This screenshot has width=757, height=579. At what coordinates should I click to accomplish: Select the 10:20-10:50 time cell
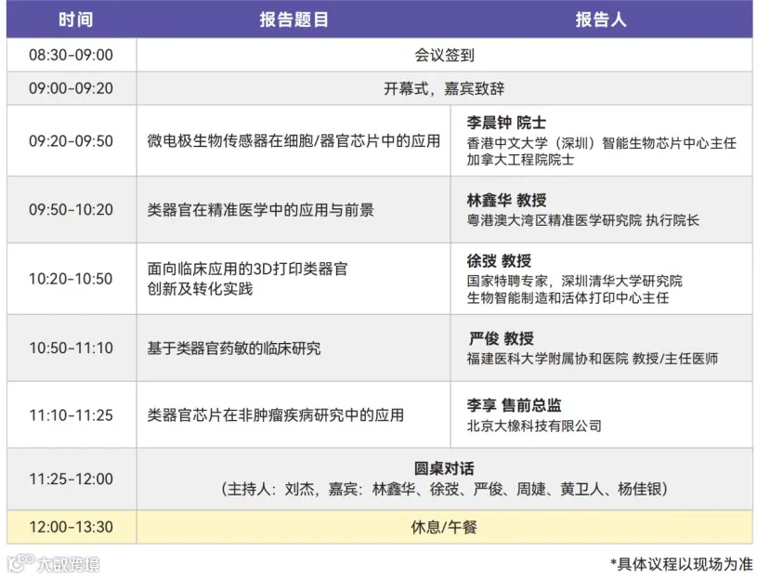coord(71,279)
